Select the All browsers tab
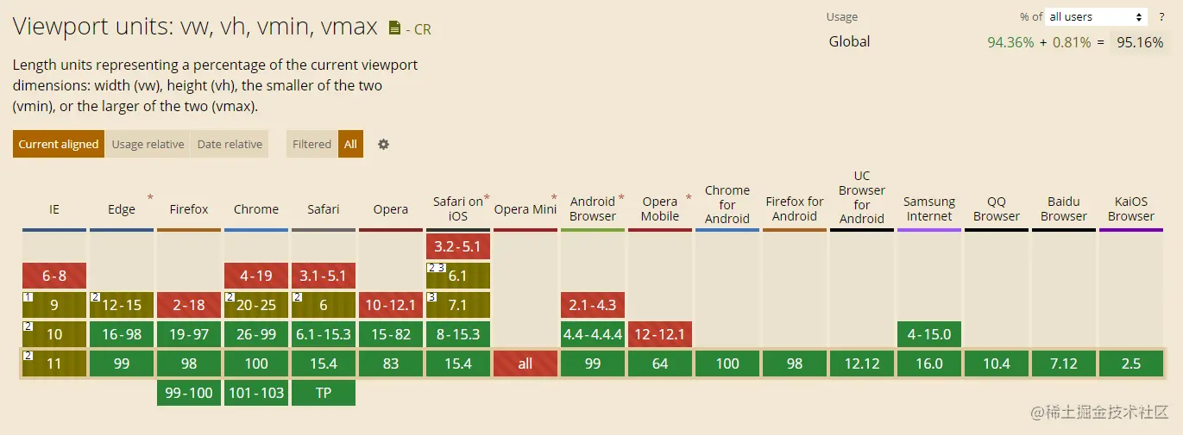This screenshot has height=435, width=1183. (350, 145)
